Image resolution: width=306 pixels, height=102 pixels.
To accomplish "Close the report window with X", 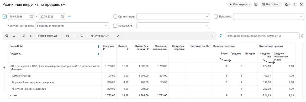I will pos(301,4).
